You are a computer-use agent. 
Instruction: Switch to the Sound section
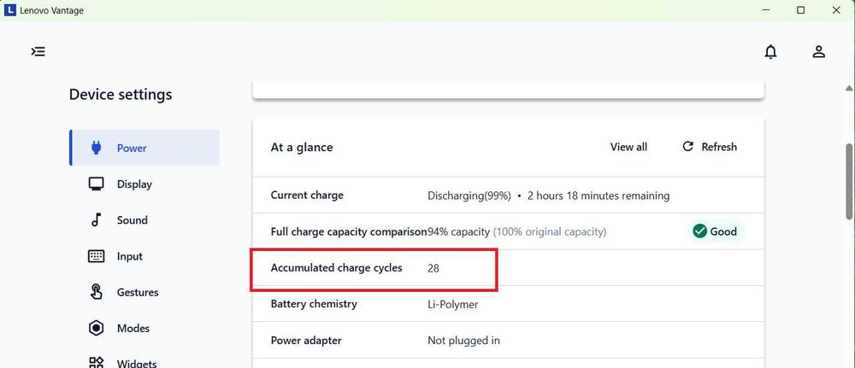[132, 220]
